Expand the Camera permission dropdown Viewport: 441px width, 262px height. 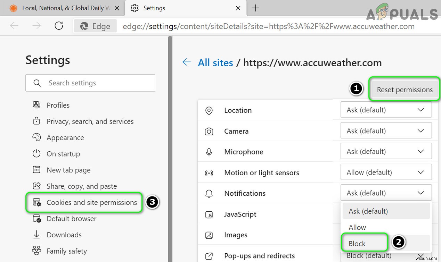(x=386, y=131)
